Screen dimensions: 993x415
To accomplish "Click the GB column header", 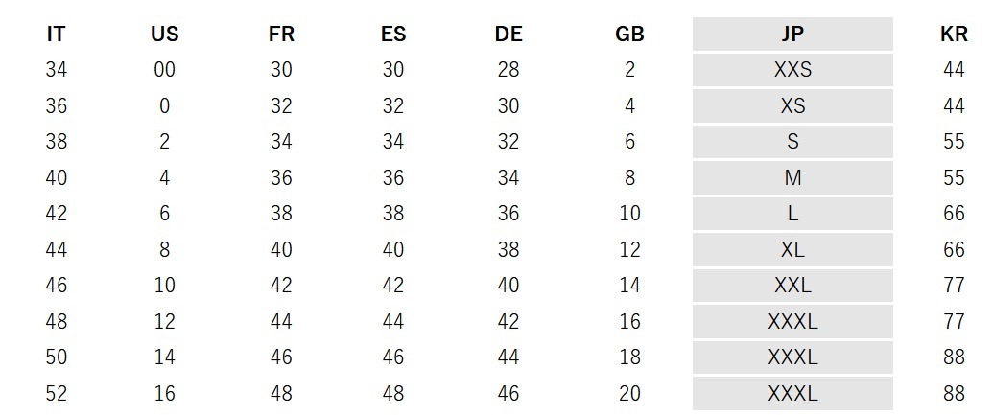I will coord(629,35).
